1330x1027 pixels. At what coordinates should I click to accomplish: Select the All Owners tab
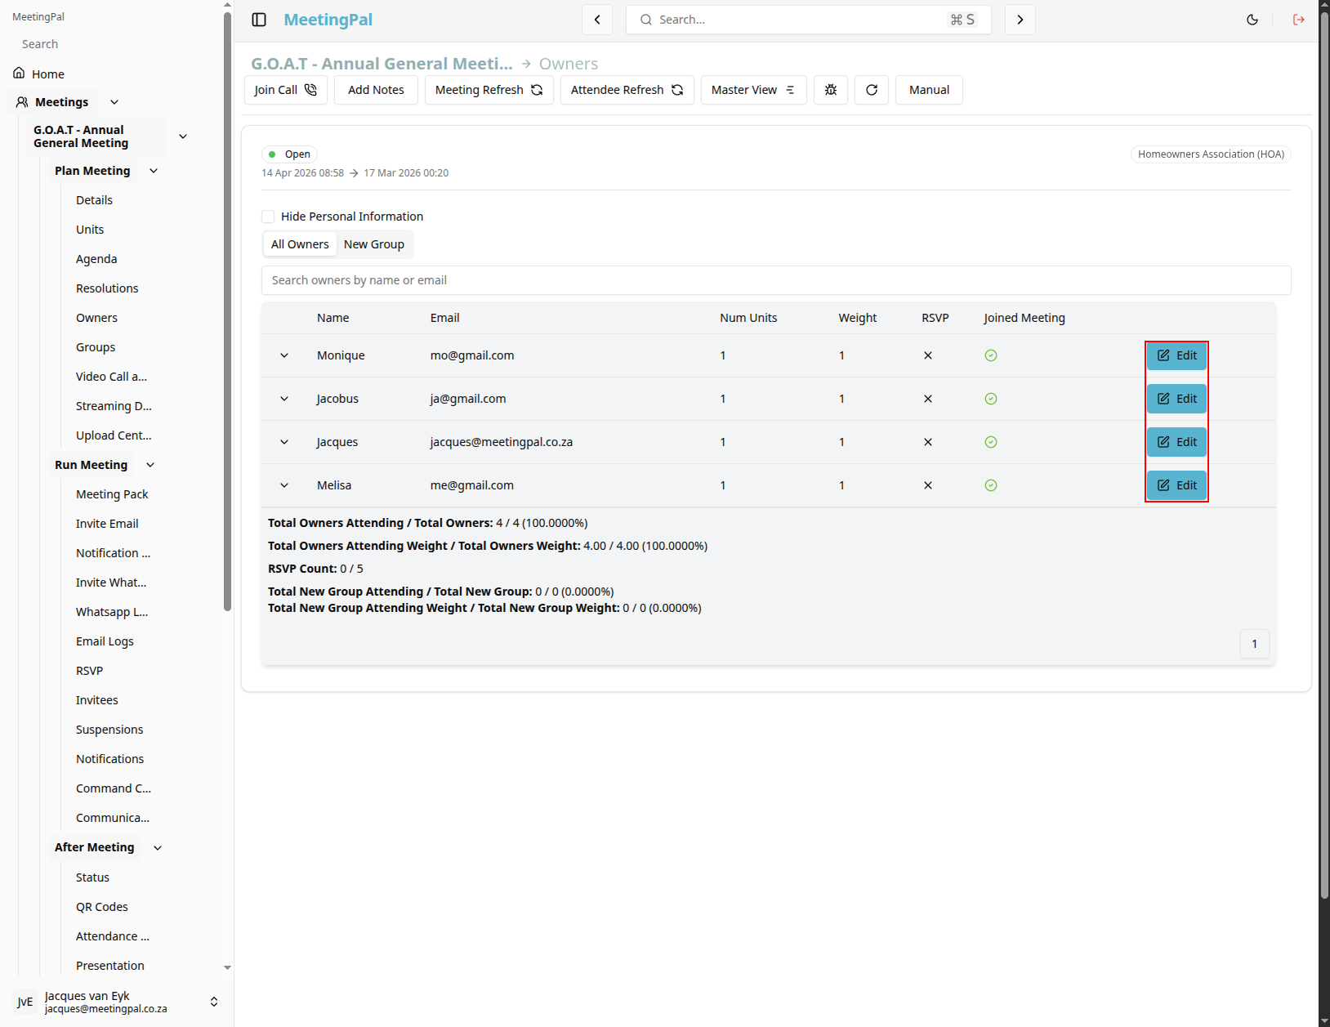click(x=300, y=244)
